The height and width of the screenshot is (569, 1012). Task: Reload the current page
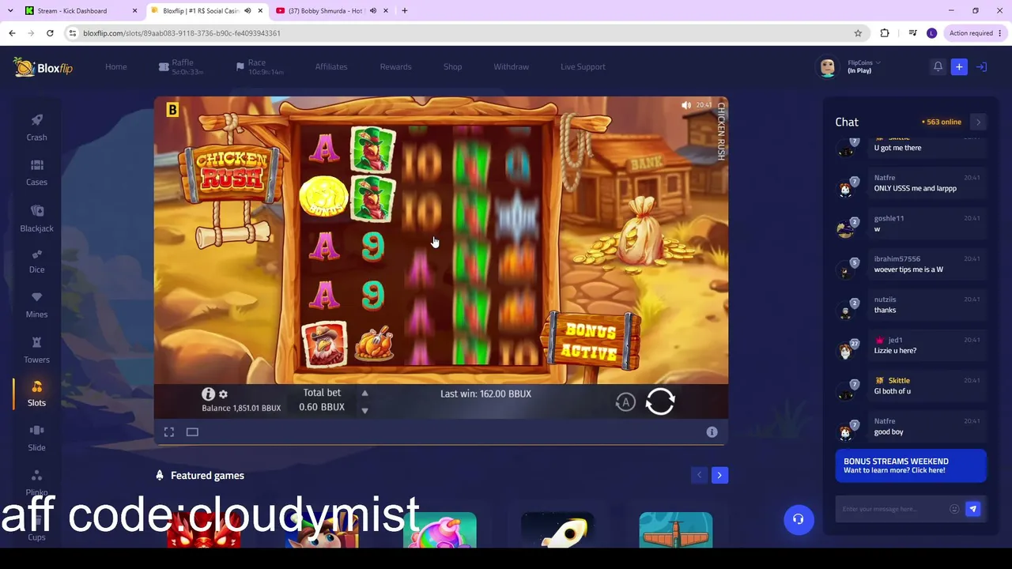(50, 33)
